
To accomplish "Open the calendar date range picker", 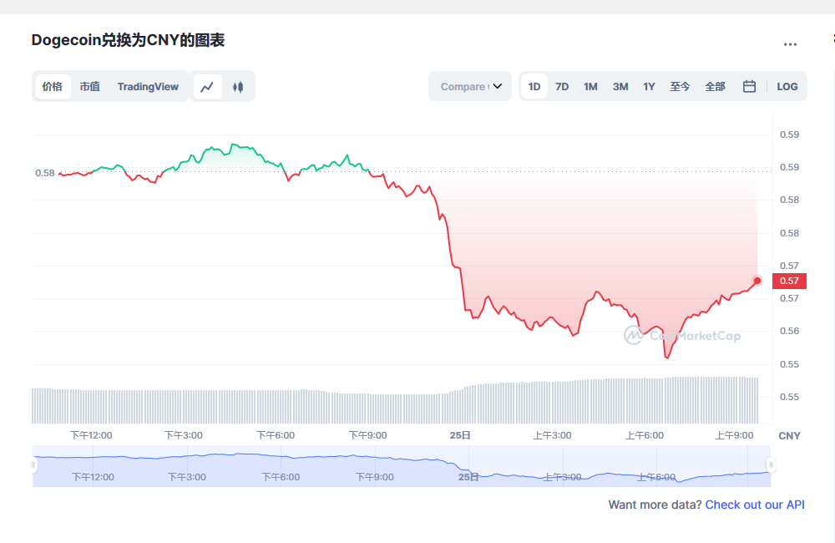I will click(x=749, y=86).
